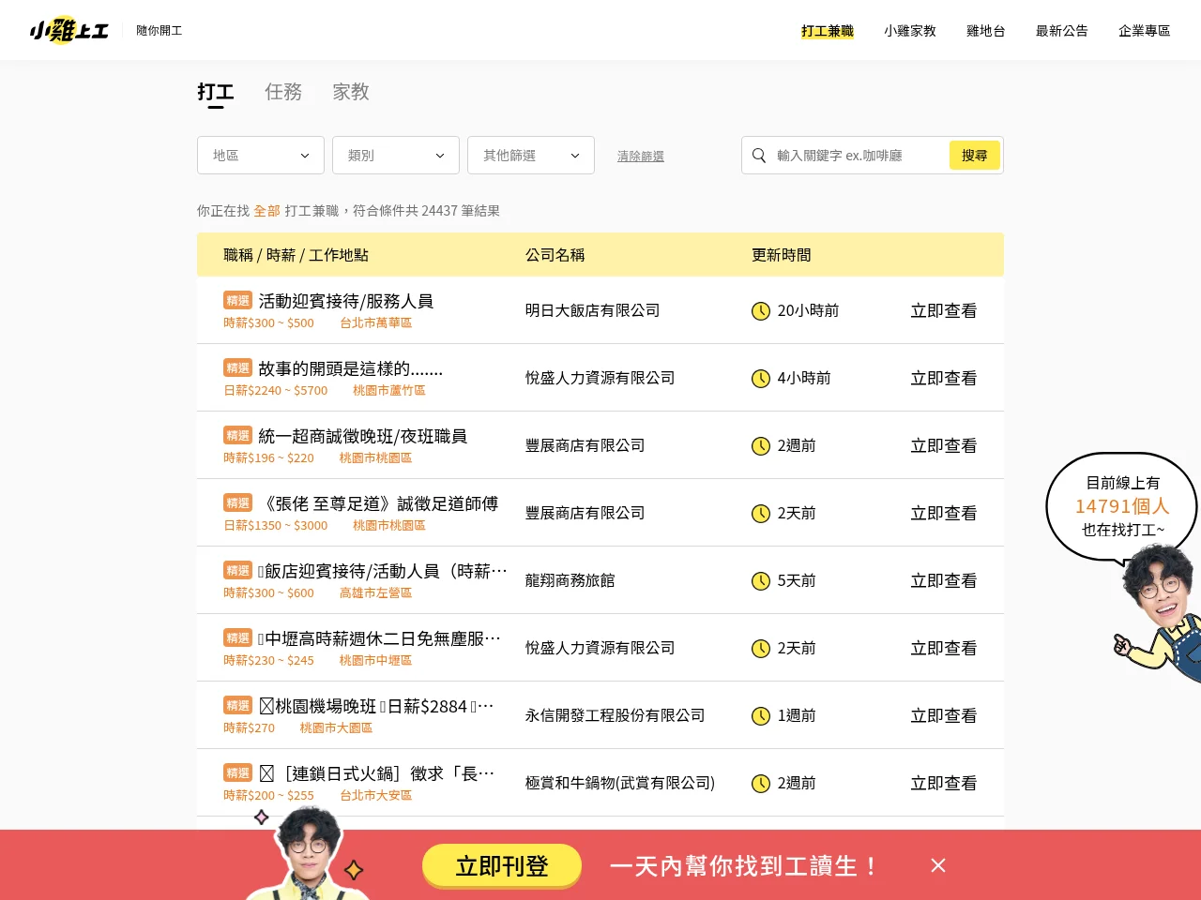Click the yellow 搜尋 button

pos(975,156)
